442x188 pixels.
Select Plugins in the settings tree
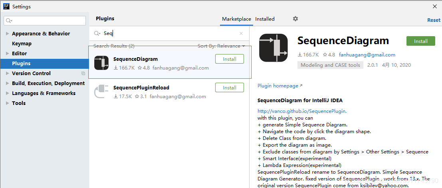coord(45,64)
